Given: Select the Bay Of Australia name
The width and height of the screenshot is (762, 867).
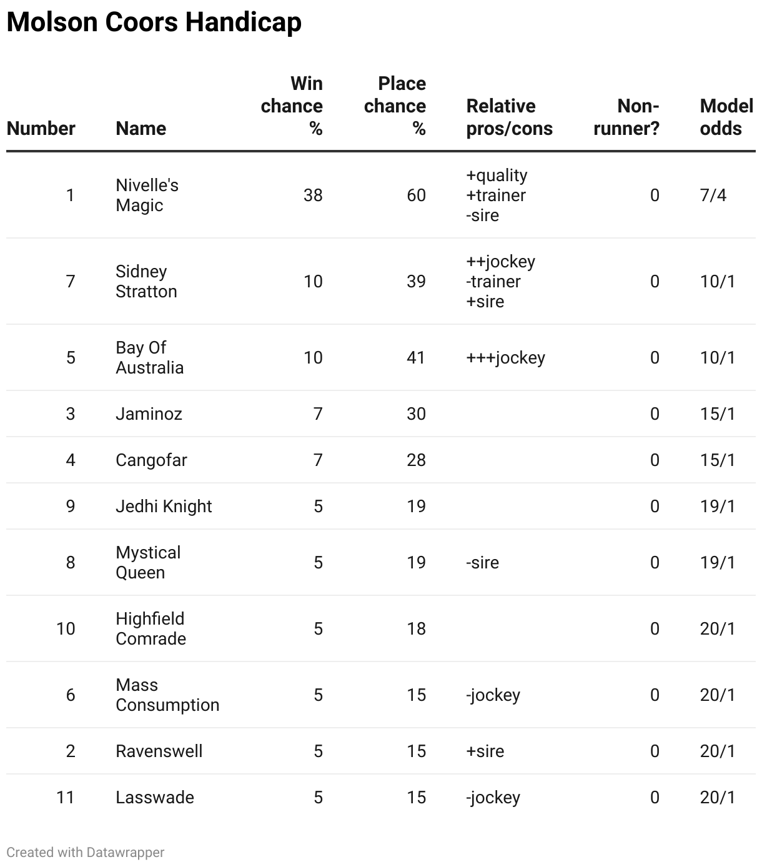Looking at the screenshot, I should (149, 357).
